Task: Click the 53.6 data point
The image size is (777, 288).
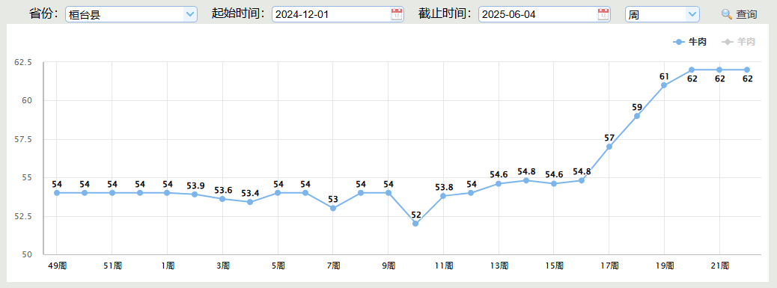Action: pyautogui.click(x=222, y=199)
